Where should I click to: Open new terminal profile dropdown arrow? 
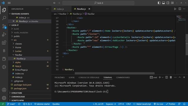click(x=162, y=77)
